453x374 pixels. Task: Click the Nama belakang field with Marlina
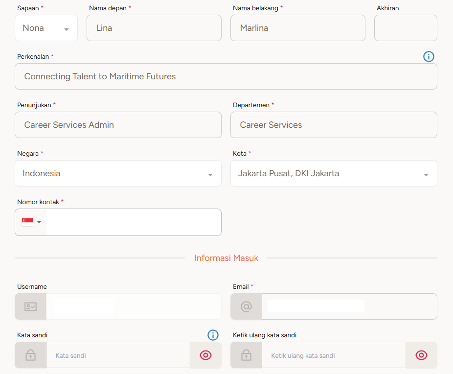(297, 28)
